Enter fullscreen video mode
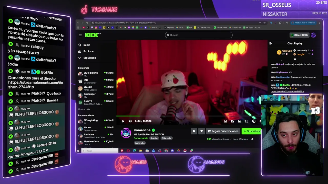 [x=247, y=121]
